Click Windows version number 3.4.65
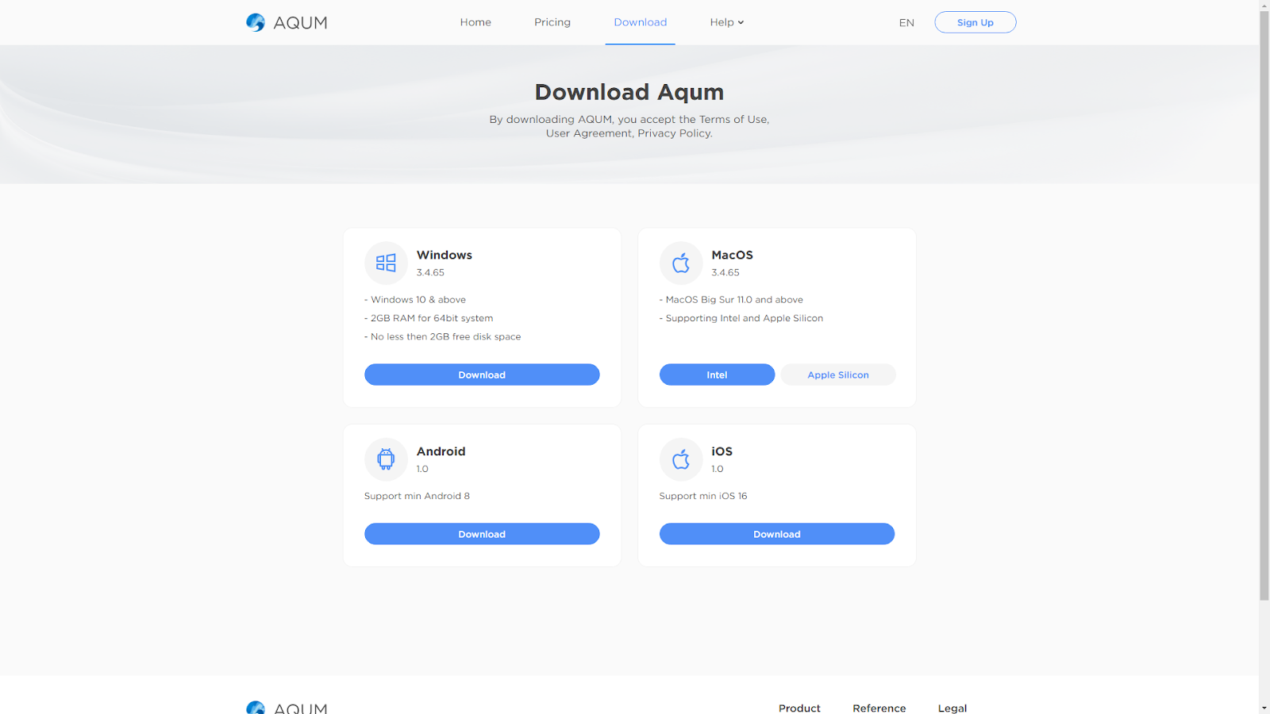 (430, 272)
